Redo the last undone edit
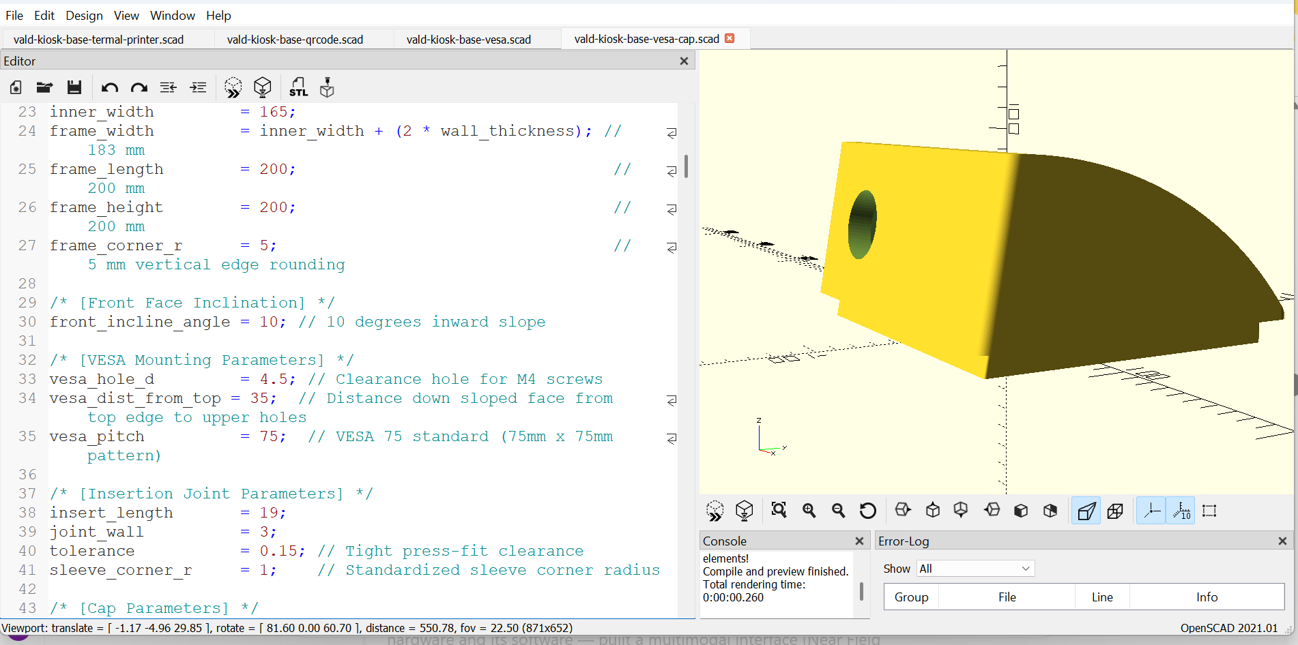Image resolution: width=1298 pixels, height=645 pixels. pyautogui.click(x=139, y=87)
